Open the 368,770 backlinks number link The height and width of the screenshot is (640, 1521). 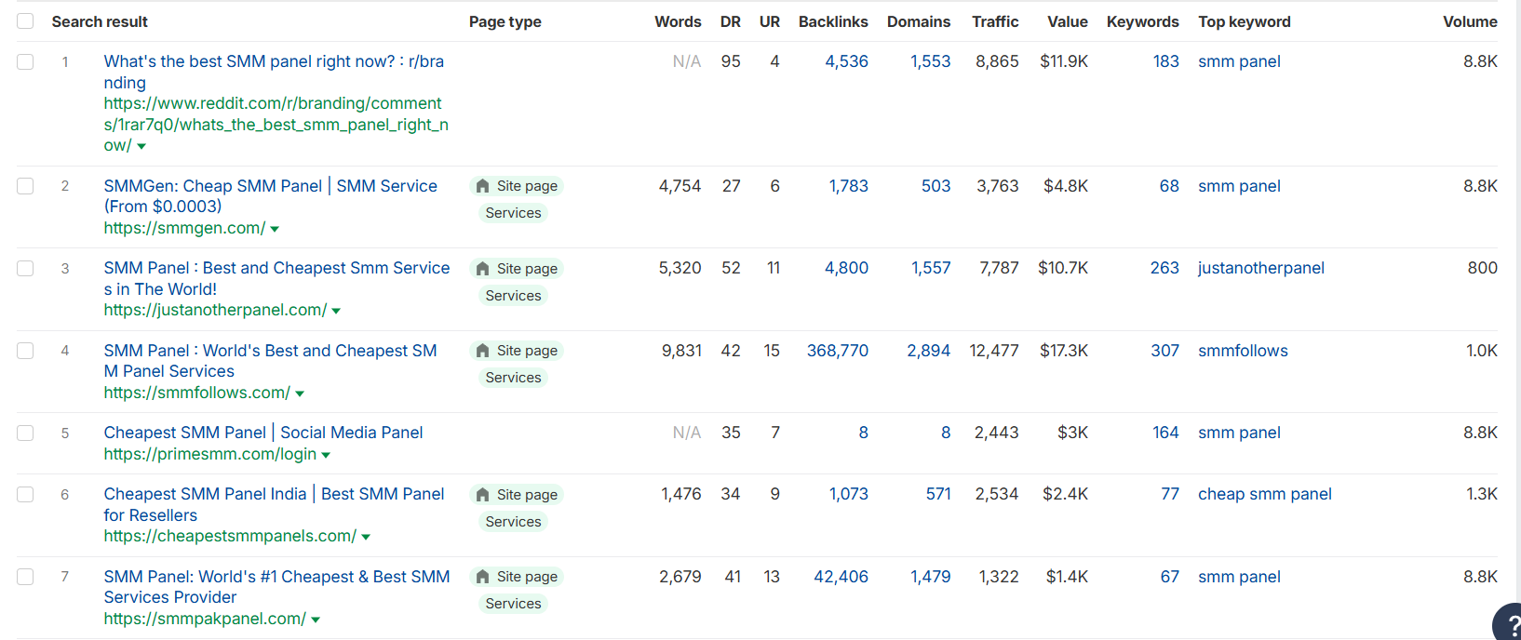coord(838,351)
